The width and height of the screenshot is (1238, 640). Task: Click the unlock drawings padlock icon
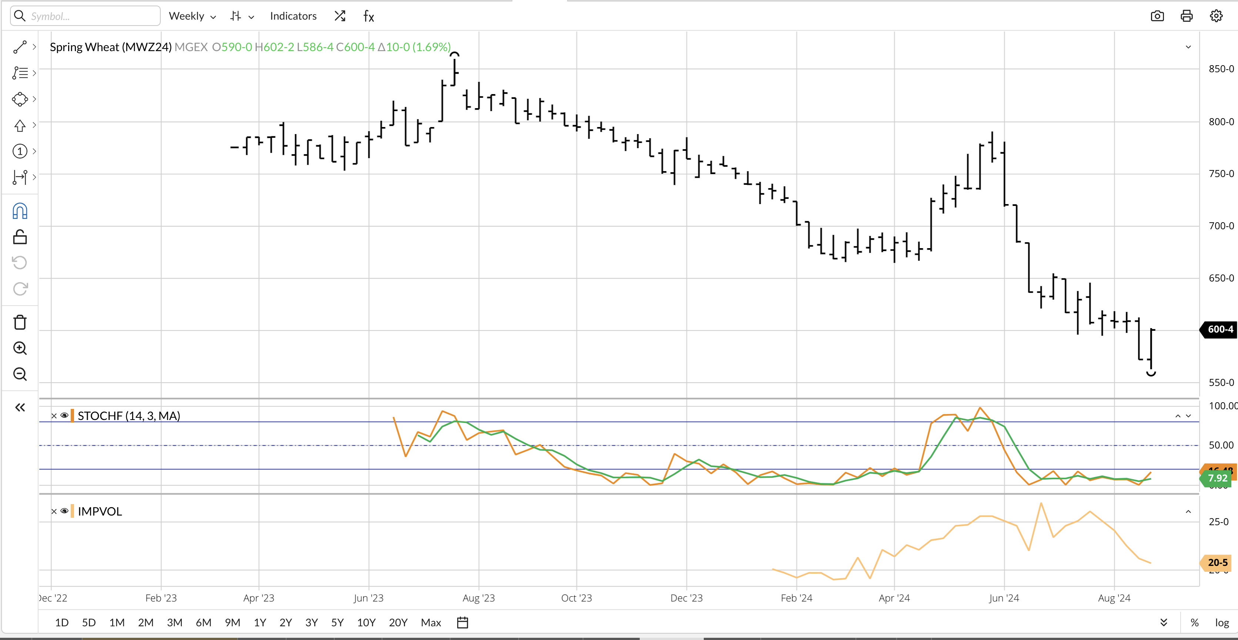(x=20, y=237)
